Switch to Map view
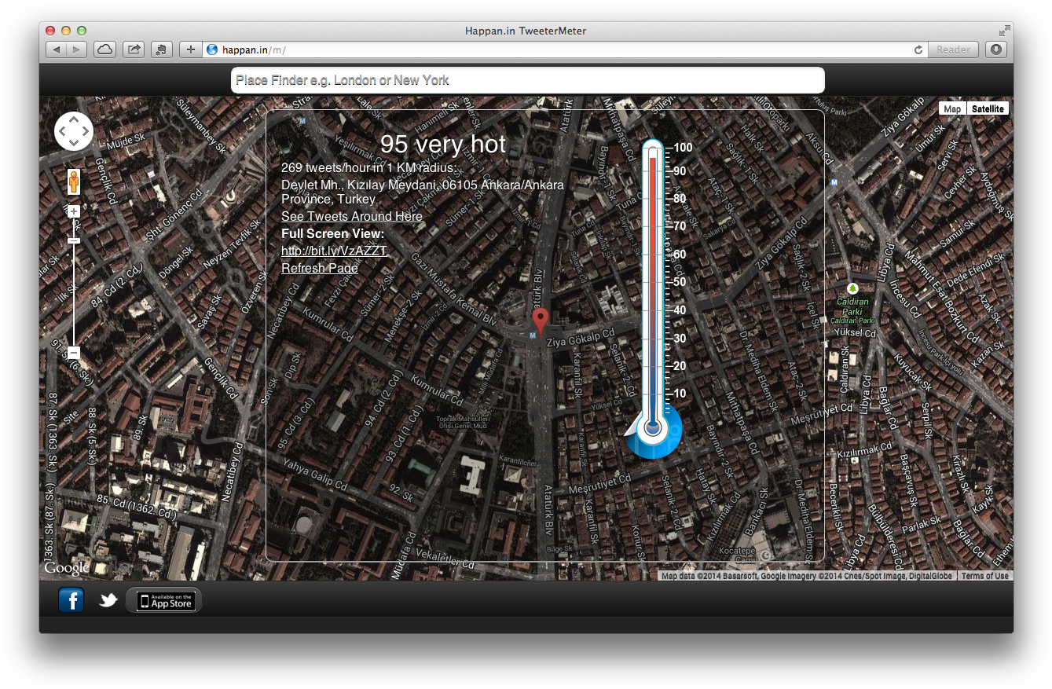The image size is (1052, 689). [951, 108]
